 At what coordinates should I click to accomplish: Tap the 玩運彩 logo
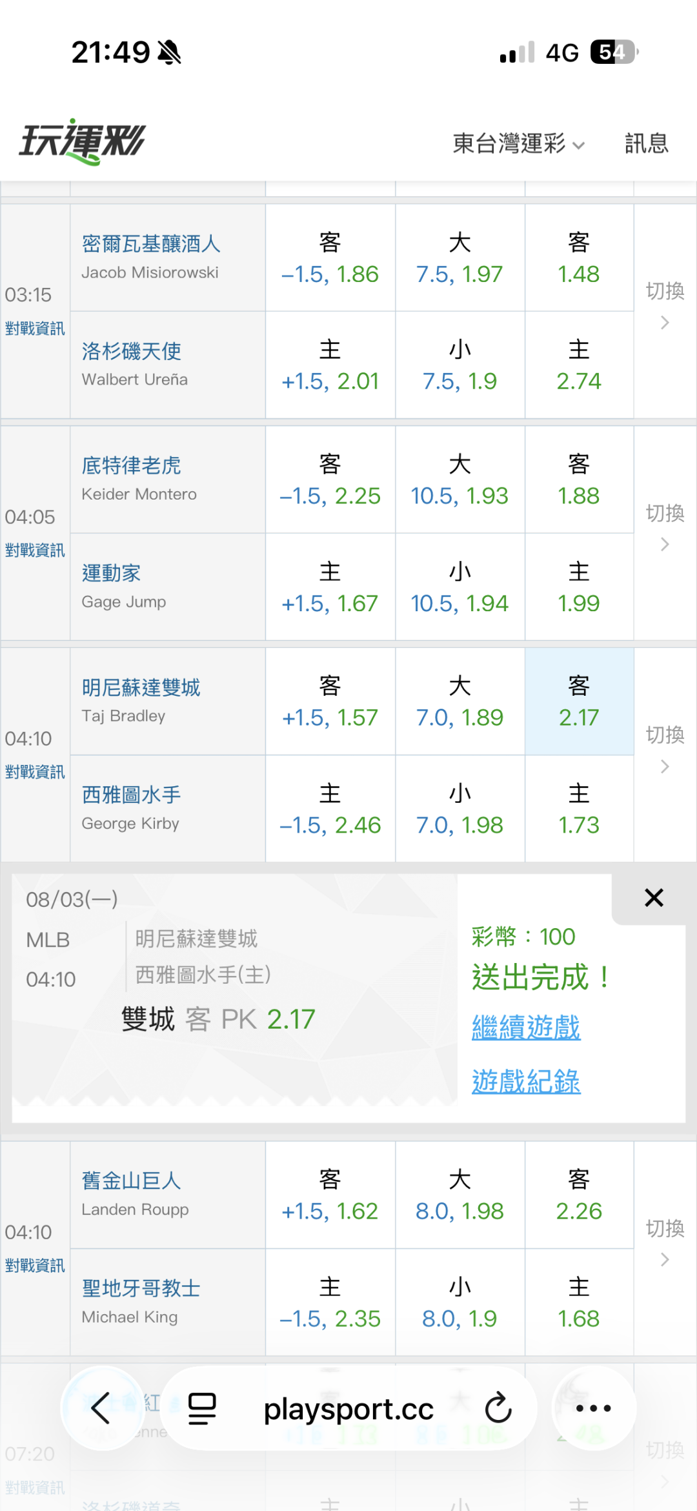click(82, 141)
